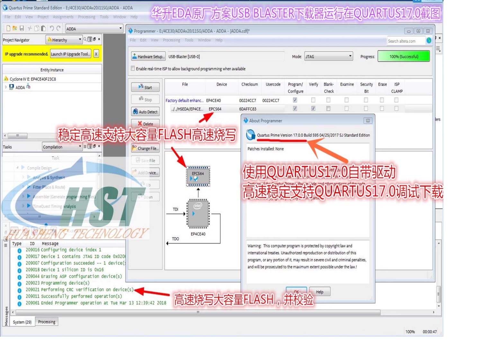Screen dimensions: 482x347
Task: Click the Open folder icon in Quartus toolbar
Action: coord(15,28)
